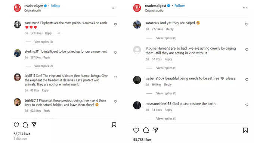Click Reply under idyll719's comment

click(45, 90)
